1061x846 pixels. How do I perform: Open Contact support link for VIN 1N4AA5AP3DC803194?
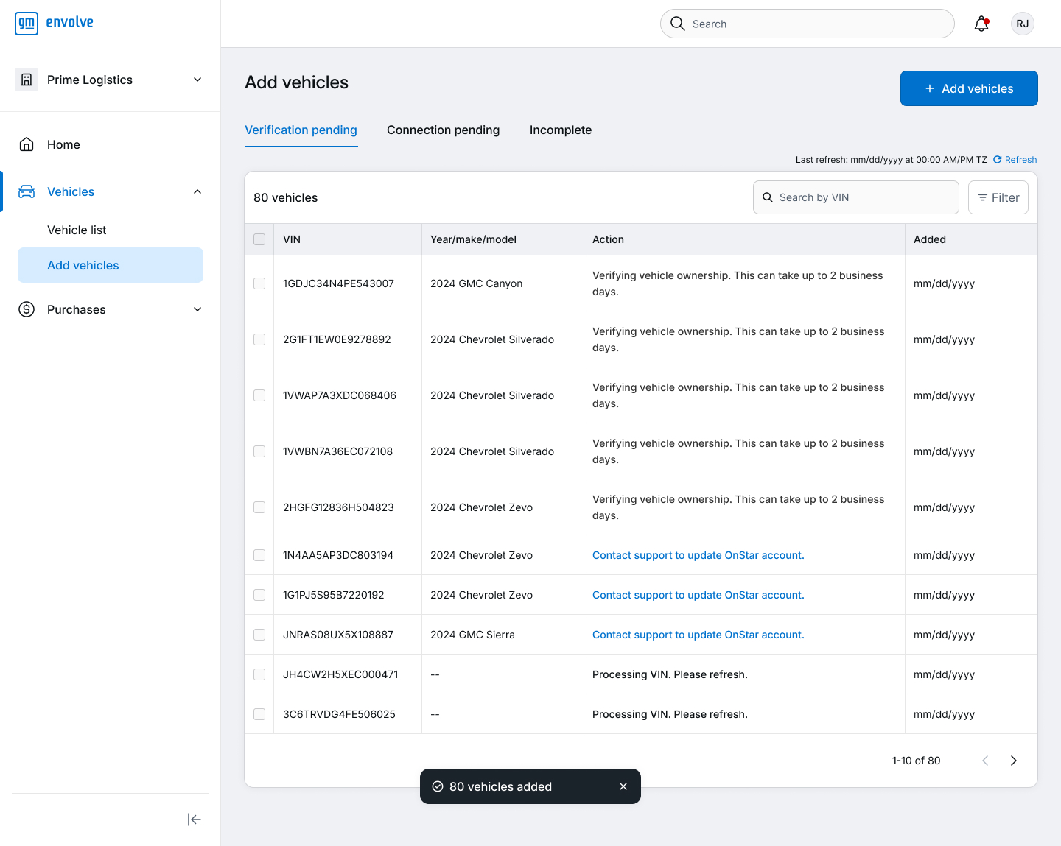698,555
